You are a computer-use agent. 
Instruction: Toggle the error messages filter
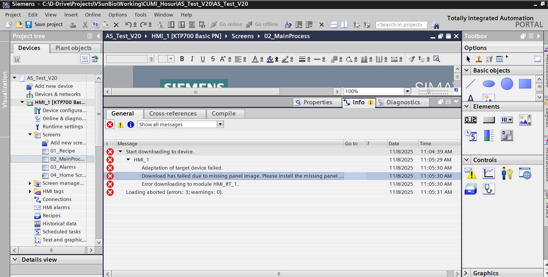click(110, 124)
